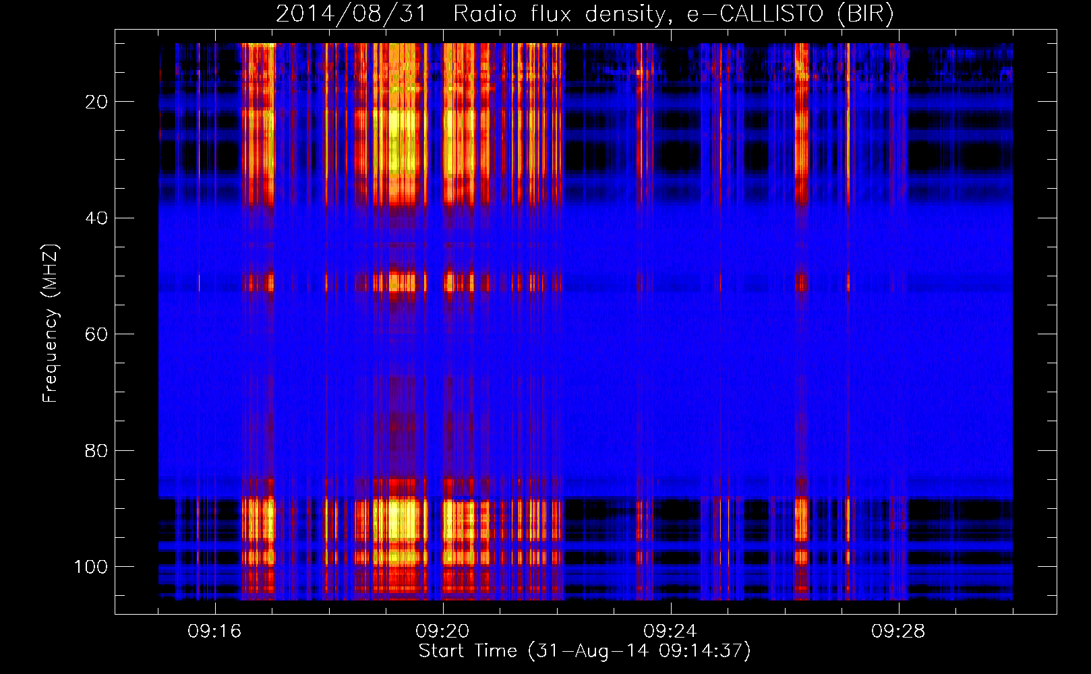Click the 09:16 time tick label
The height and width of the screenshot is (674, 1091).
(214, 632)
